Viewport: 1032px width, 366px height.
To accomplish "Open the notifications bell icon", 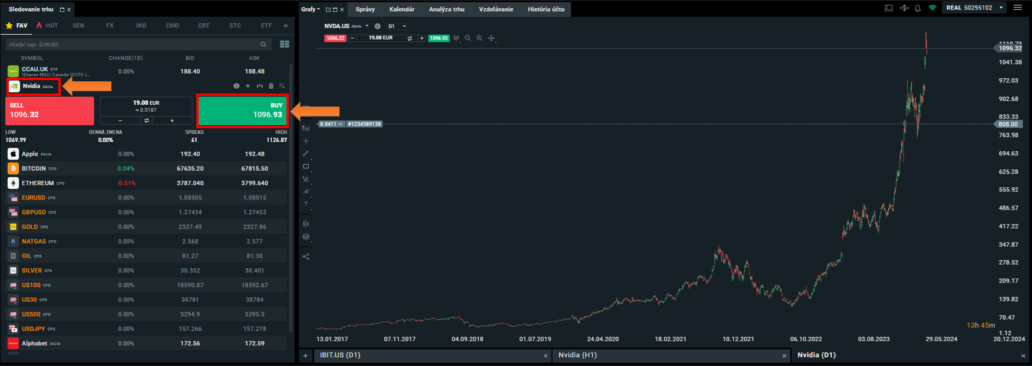I will [x=918, y=8].
